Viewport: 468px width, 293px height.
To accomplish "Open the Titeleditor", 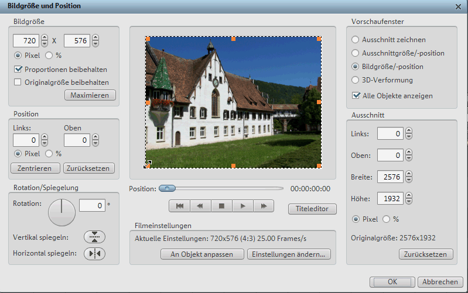I will [x=312, y=209].
